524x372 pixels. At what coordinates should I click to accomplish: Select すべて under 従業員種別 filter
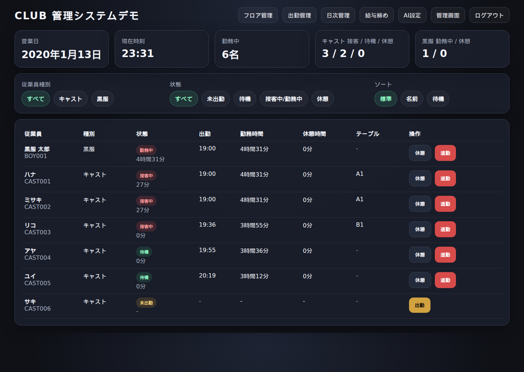point(36,99)
